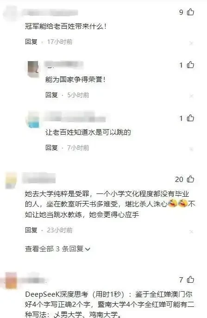Screen dimensions: 207x318
Task: Like the DeepSeek comment with 7 likes
Action: tap(190, 280)
